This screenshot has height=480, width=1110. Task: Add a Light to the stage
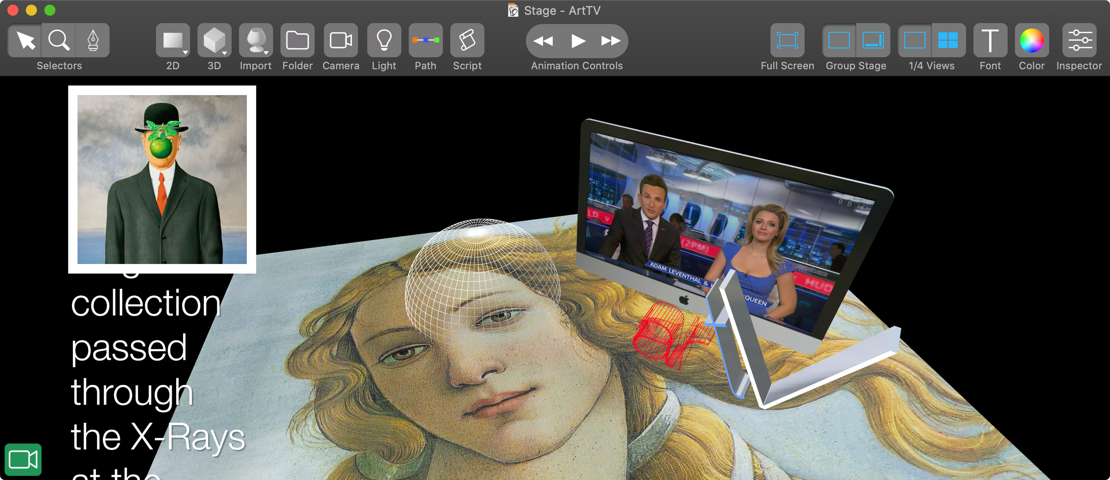pyautogui.click(x=384, y=41)
